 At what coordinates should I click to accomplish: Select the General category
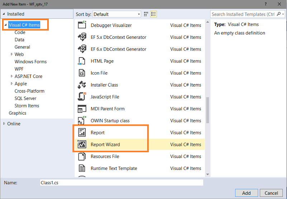(x=22, y=47)
